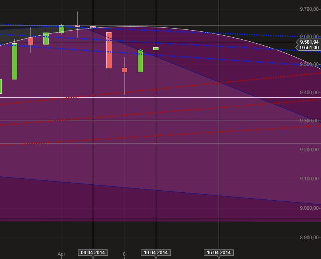Select the large red candlestick near 04.04.2014
The height and width of the screenshot is (259, 321).
(x=109, y=50)
